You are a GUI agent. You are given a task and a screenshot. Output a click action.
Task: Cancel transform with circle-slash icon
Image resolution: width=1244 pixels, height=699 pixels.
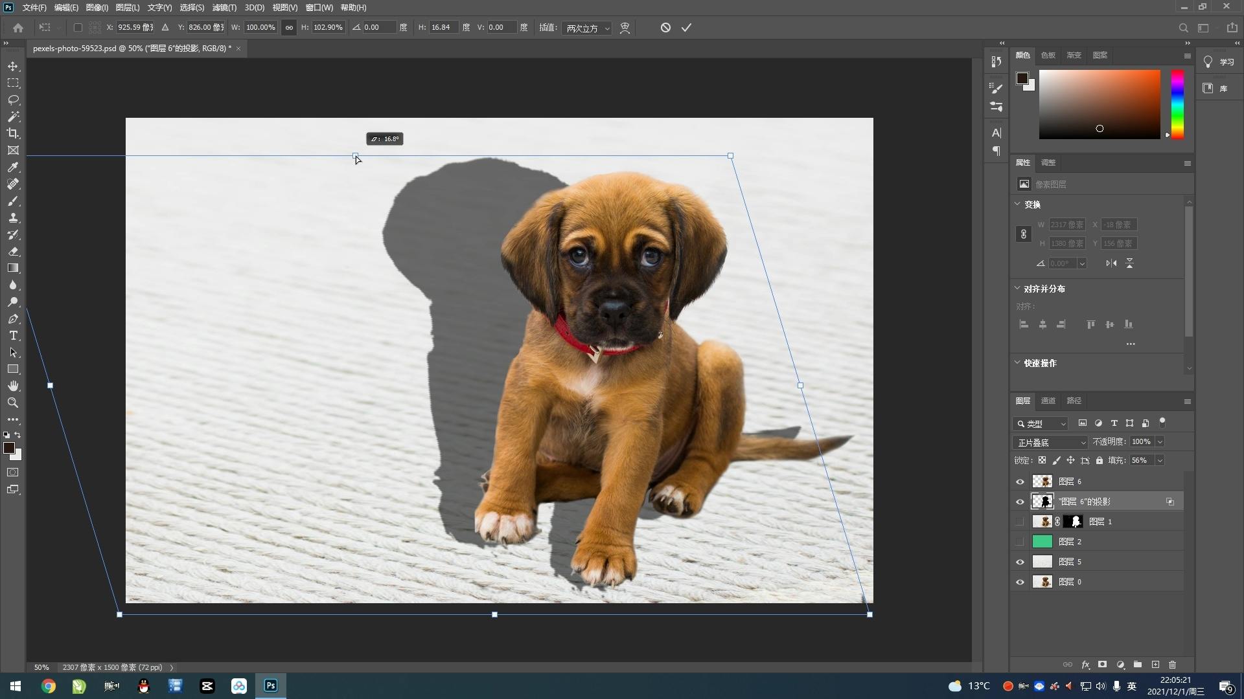[665, 28]
